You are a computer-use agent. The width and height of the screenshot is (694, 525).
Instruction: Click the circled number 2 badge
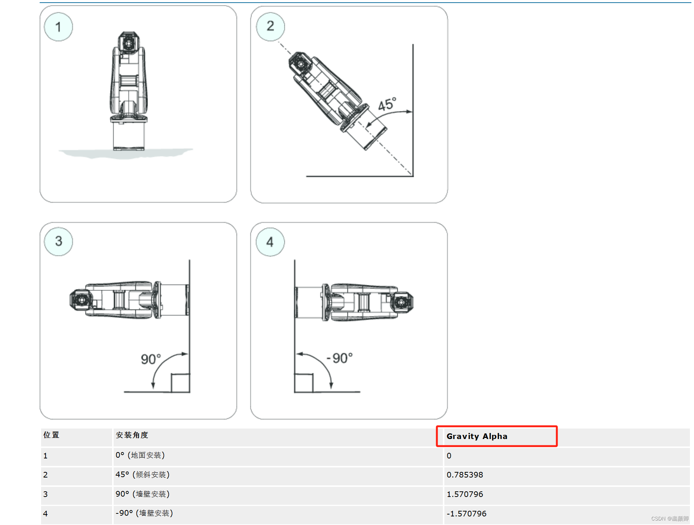click(270, 26)
